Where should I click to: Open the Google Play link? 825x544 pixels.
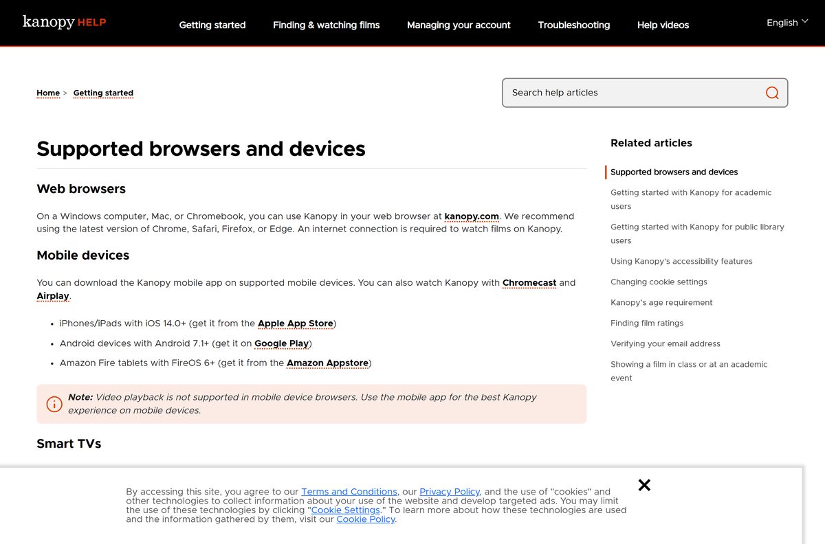(281, 343)
